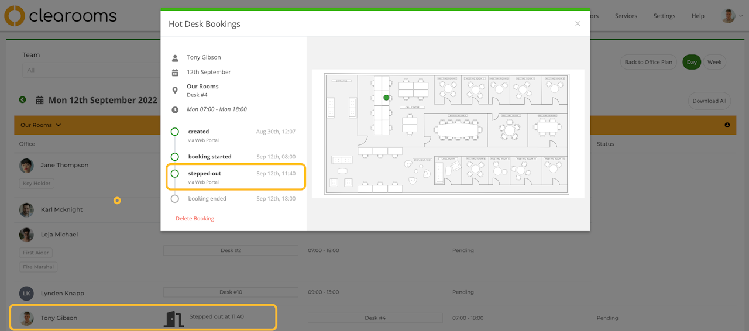
Task: Click the Leja Michael name
Action: pos(59,234)
